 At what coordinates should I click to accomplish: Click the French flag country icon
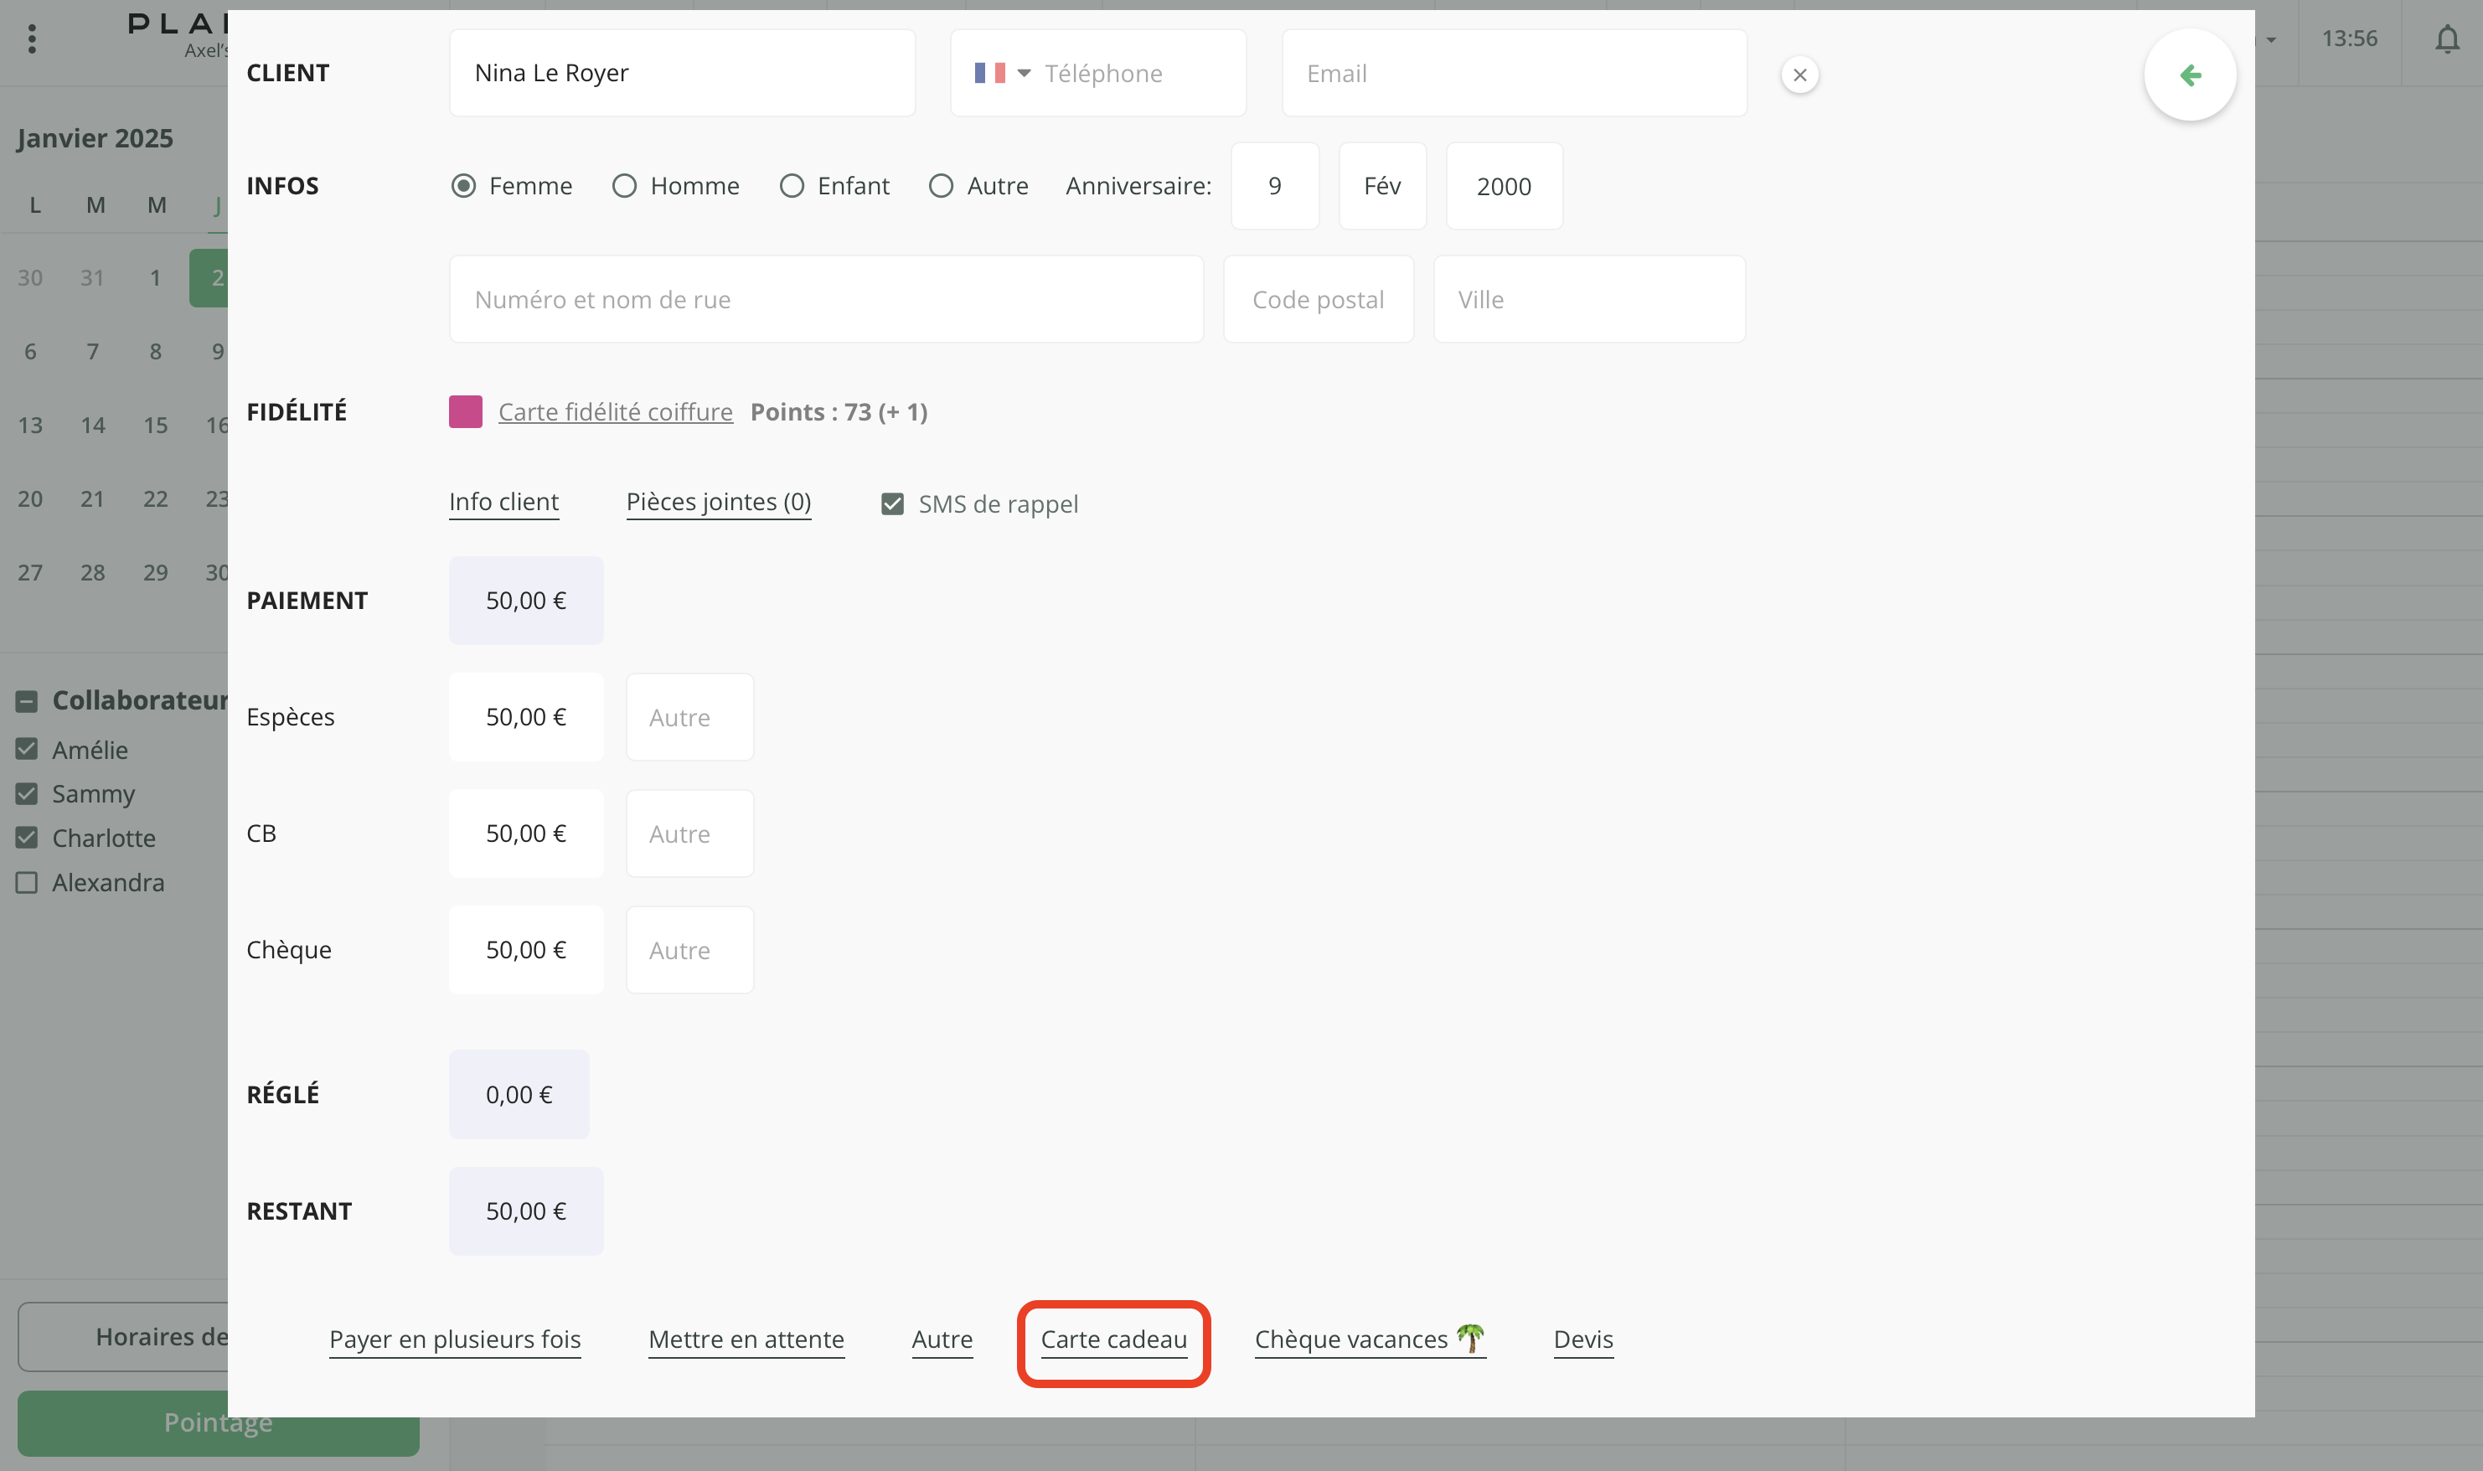tap(989, 74)
